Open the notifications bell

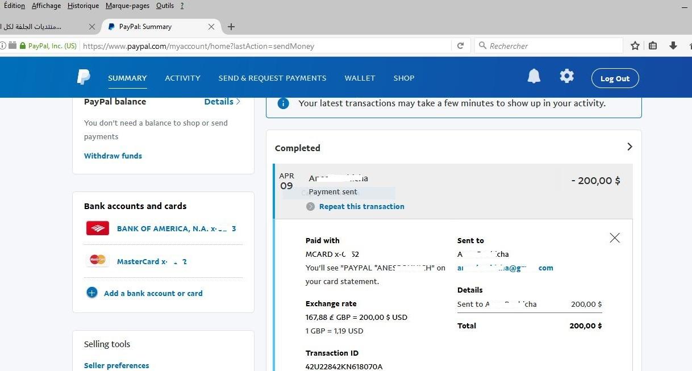click(534, 77)
